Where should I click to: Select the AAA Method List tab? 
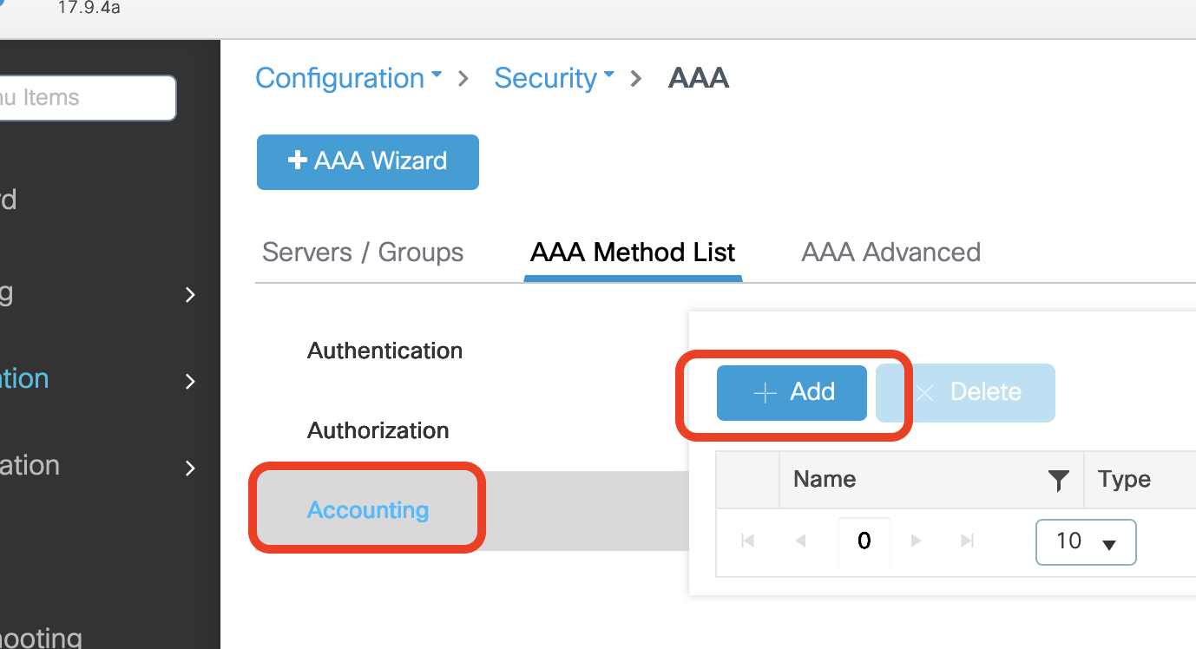(633, 252)
